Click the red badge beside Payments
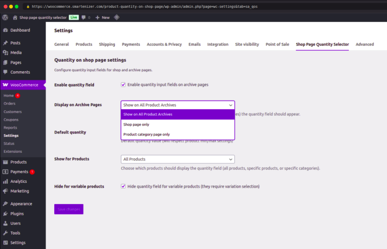 click(32, 172)
